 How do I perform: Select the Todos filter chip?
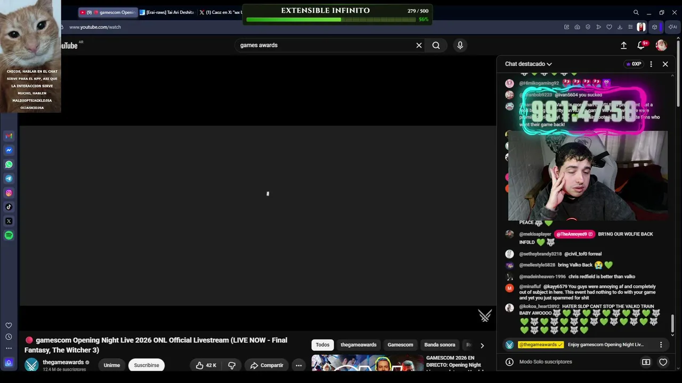tap(322, 345)
